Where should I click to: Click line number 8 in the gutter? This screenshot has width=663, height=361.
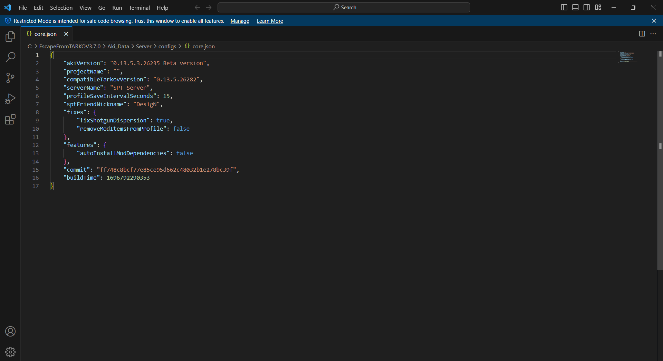click(x=37, y=112)
